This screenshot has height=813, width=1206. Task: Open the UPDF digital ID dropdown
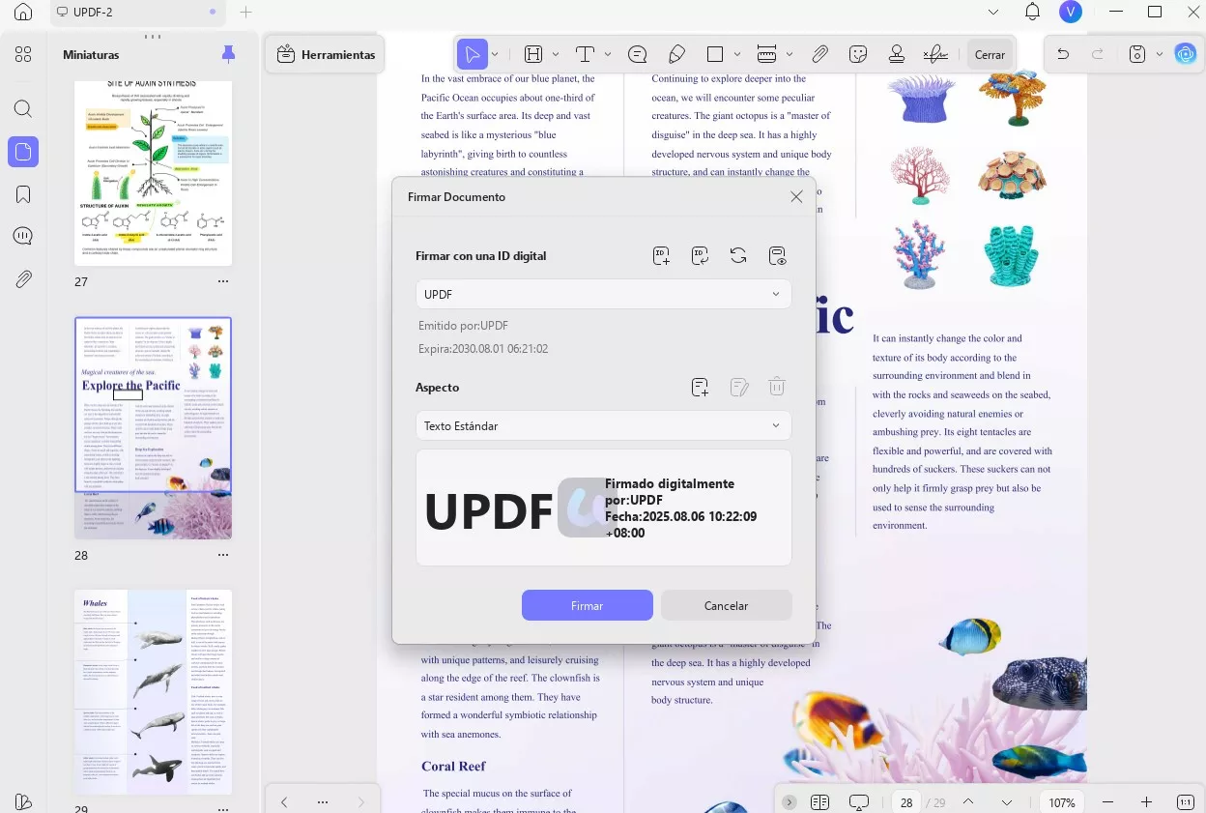tap(603, 294)
